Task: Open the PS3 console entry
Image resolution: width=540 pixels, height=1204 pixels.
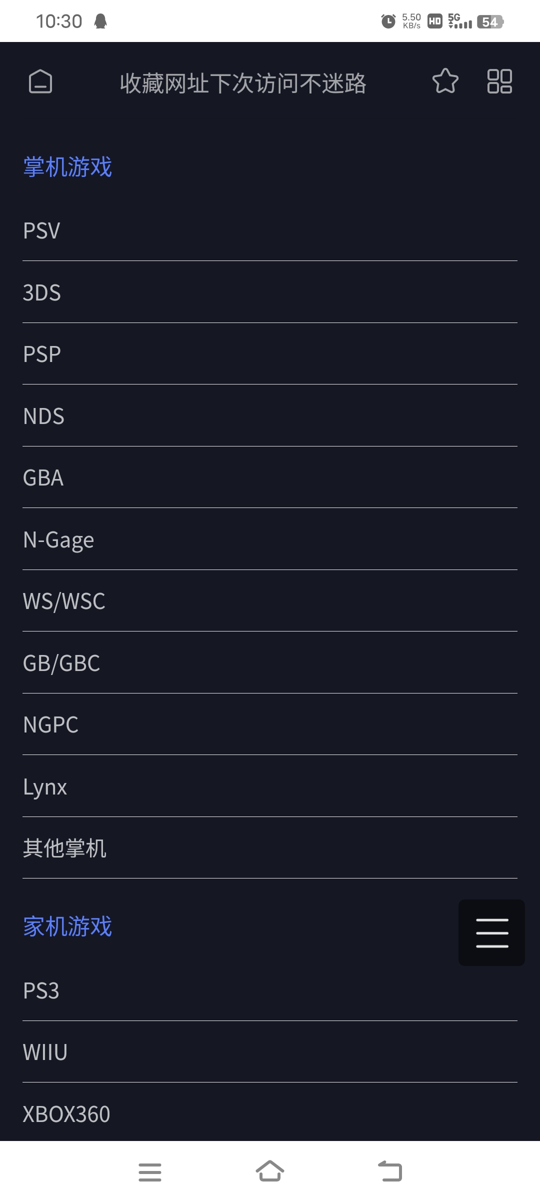Action: [270, 990]
